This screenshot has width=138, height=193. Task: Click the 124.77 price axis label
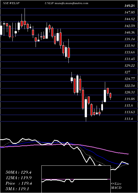pos(129,79)
